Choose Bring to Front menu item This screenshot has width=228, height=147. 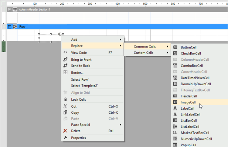click(93, 60)
